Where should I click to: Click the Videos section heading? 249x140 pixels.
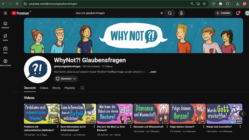29,98
